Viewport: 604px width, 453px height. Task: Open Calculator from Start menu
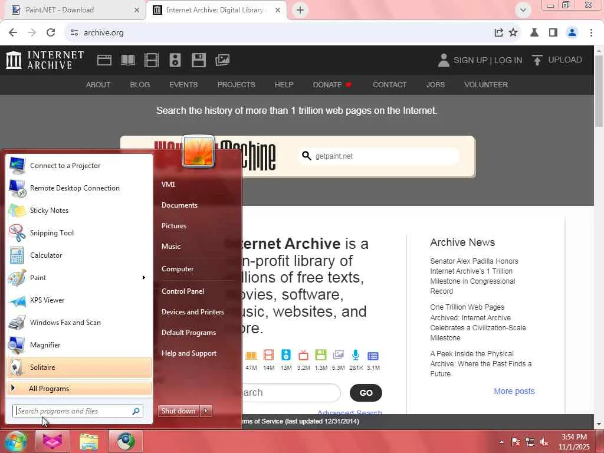click(79, 255)
